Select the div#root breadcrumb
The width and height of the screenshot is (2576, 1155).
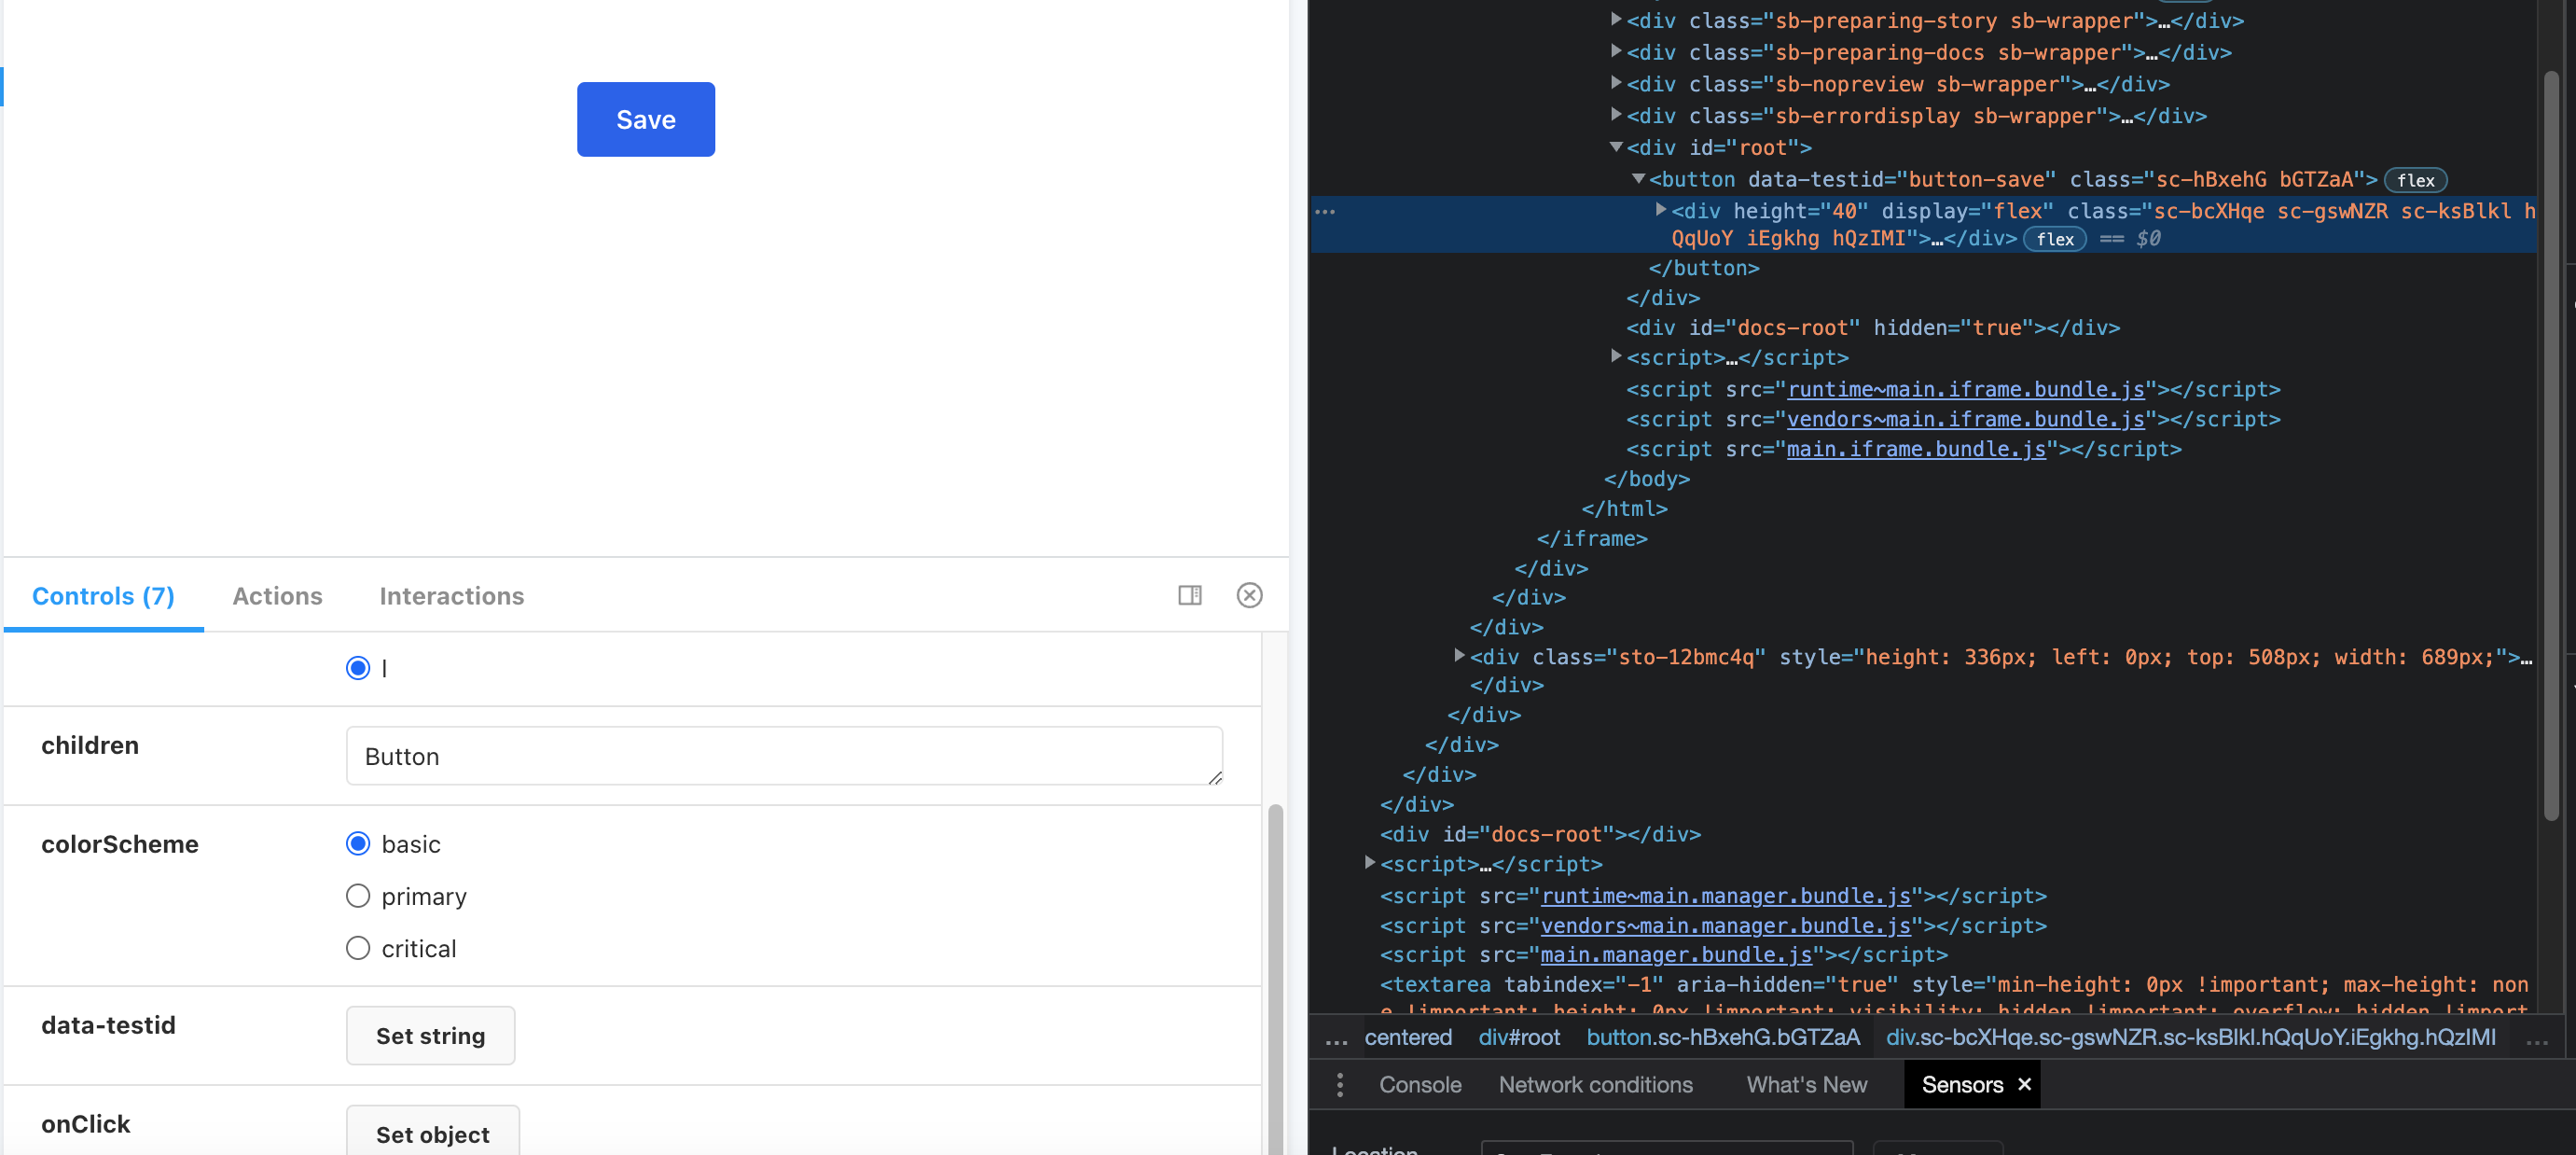1519,1038
